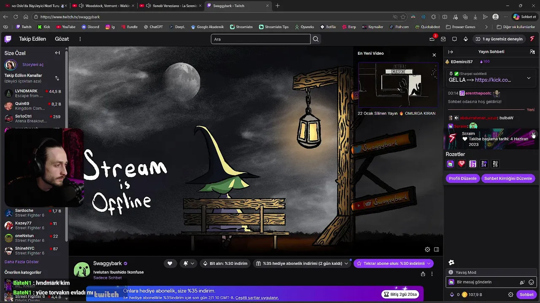Click the channel points coin icon
The image size is (540, 303).
(464, 295)
